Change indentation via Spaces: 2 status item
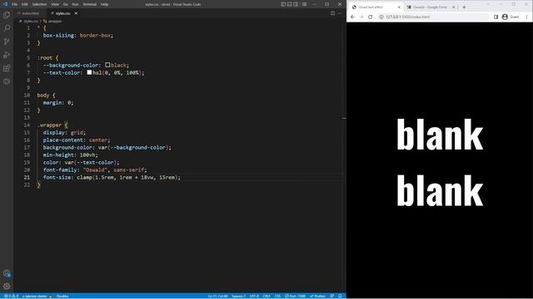Screen dimensions: 533x299 click(238, 296)
